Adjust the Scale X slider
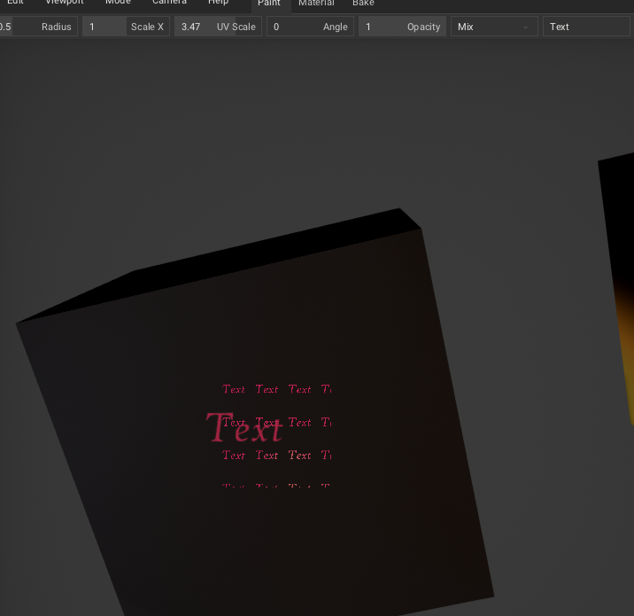The height and width of the screenshot is (616, 634). coord(126,27)
